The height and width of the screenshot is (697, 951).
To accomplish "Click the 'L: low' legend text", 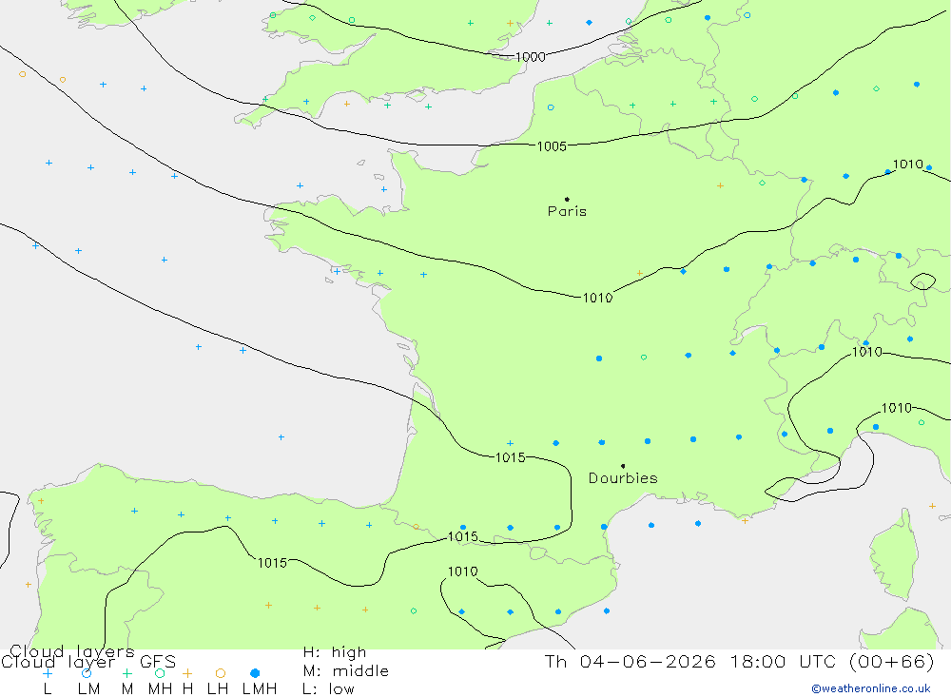I will (328, 689).
